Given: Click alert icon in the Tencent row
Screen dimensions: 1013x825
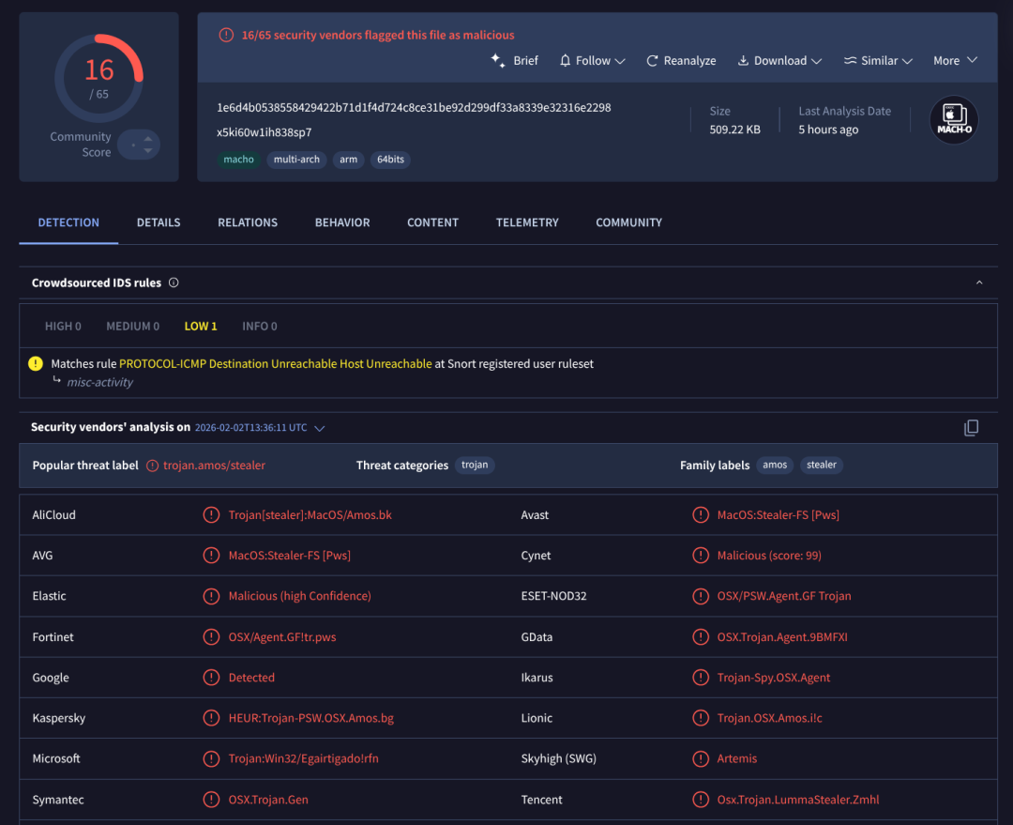Looking at the screenshot, I should point(701,800).
